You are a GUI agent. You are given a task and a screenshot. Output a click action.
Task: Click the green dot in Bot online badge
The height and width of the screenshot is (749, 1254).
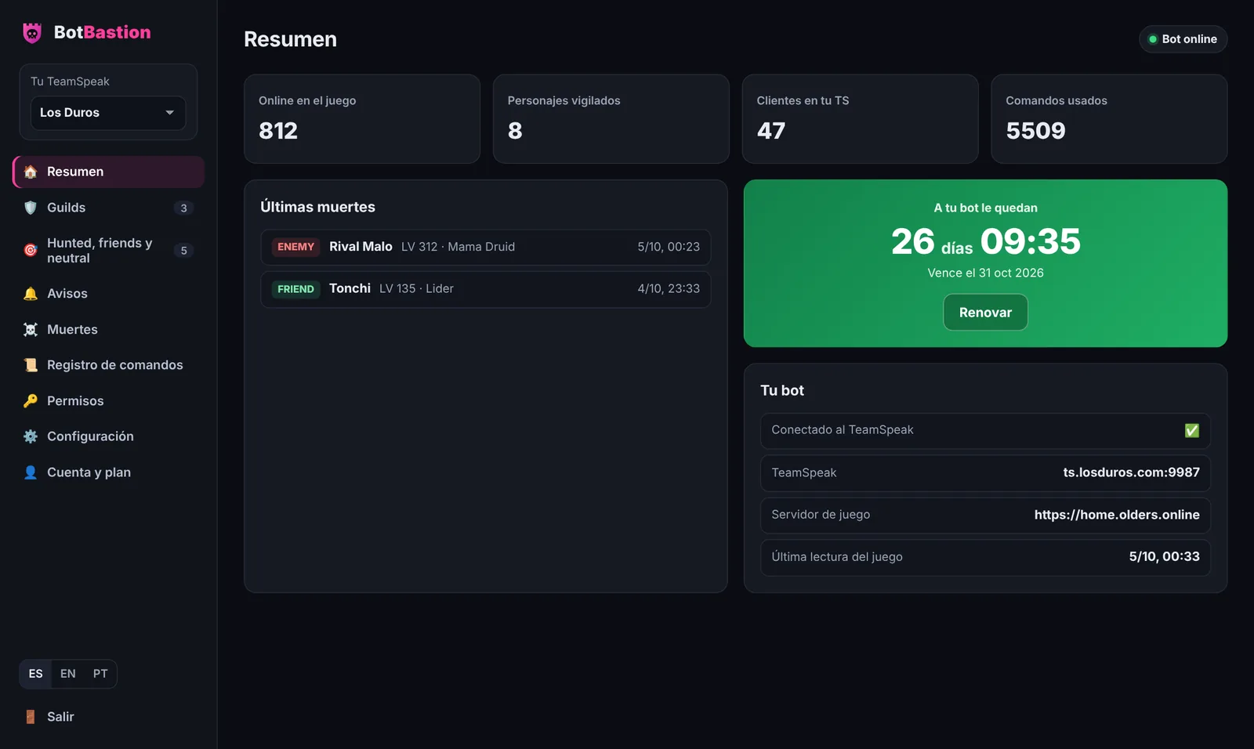point(1153,39)
